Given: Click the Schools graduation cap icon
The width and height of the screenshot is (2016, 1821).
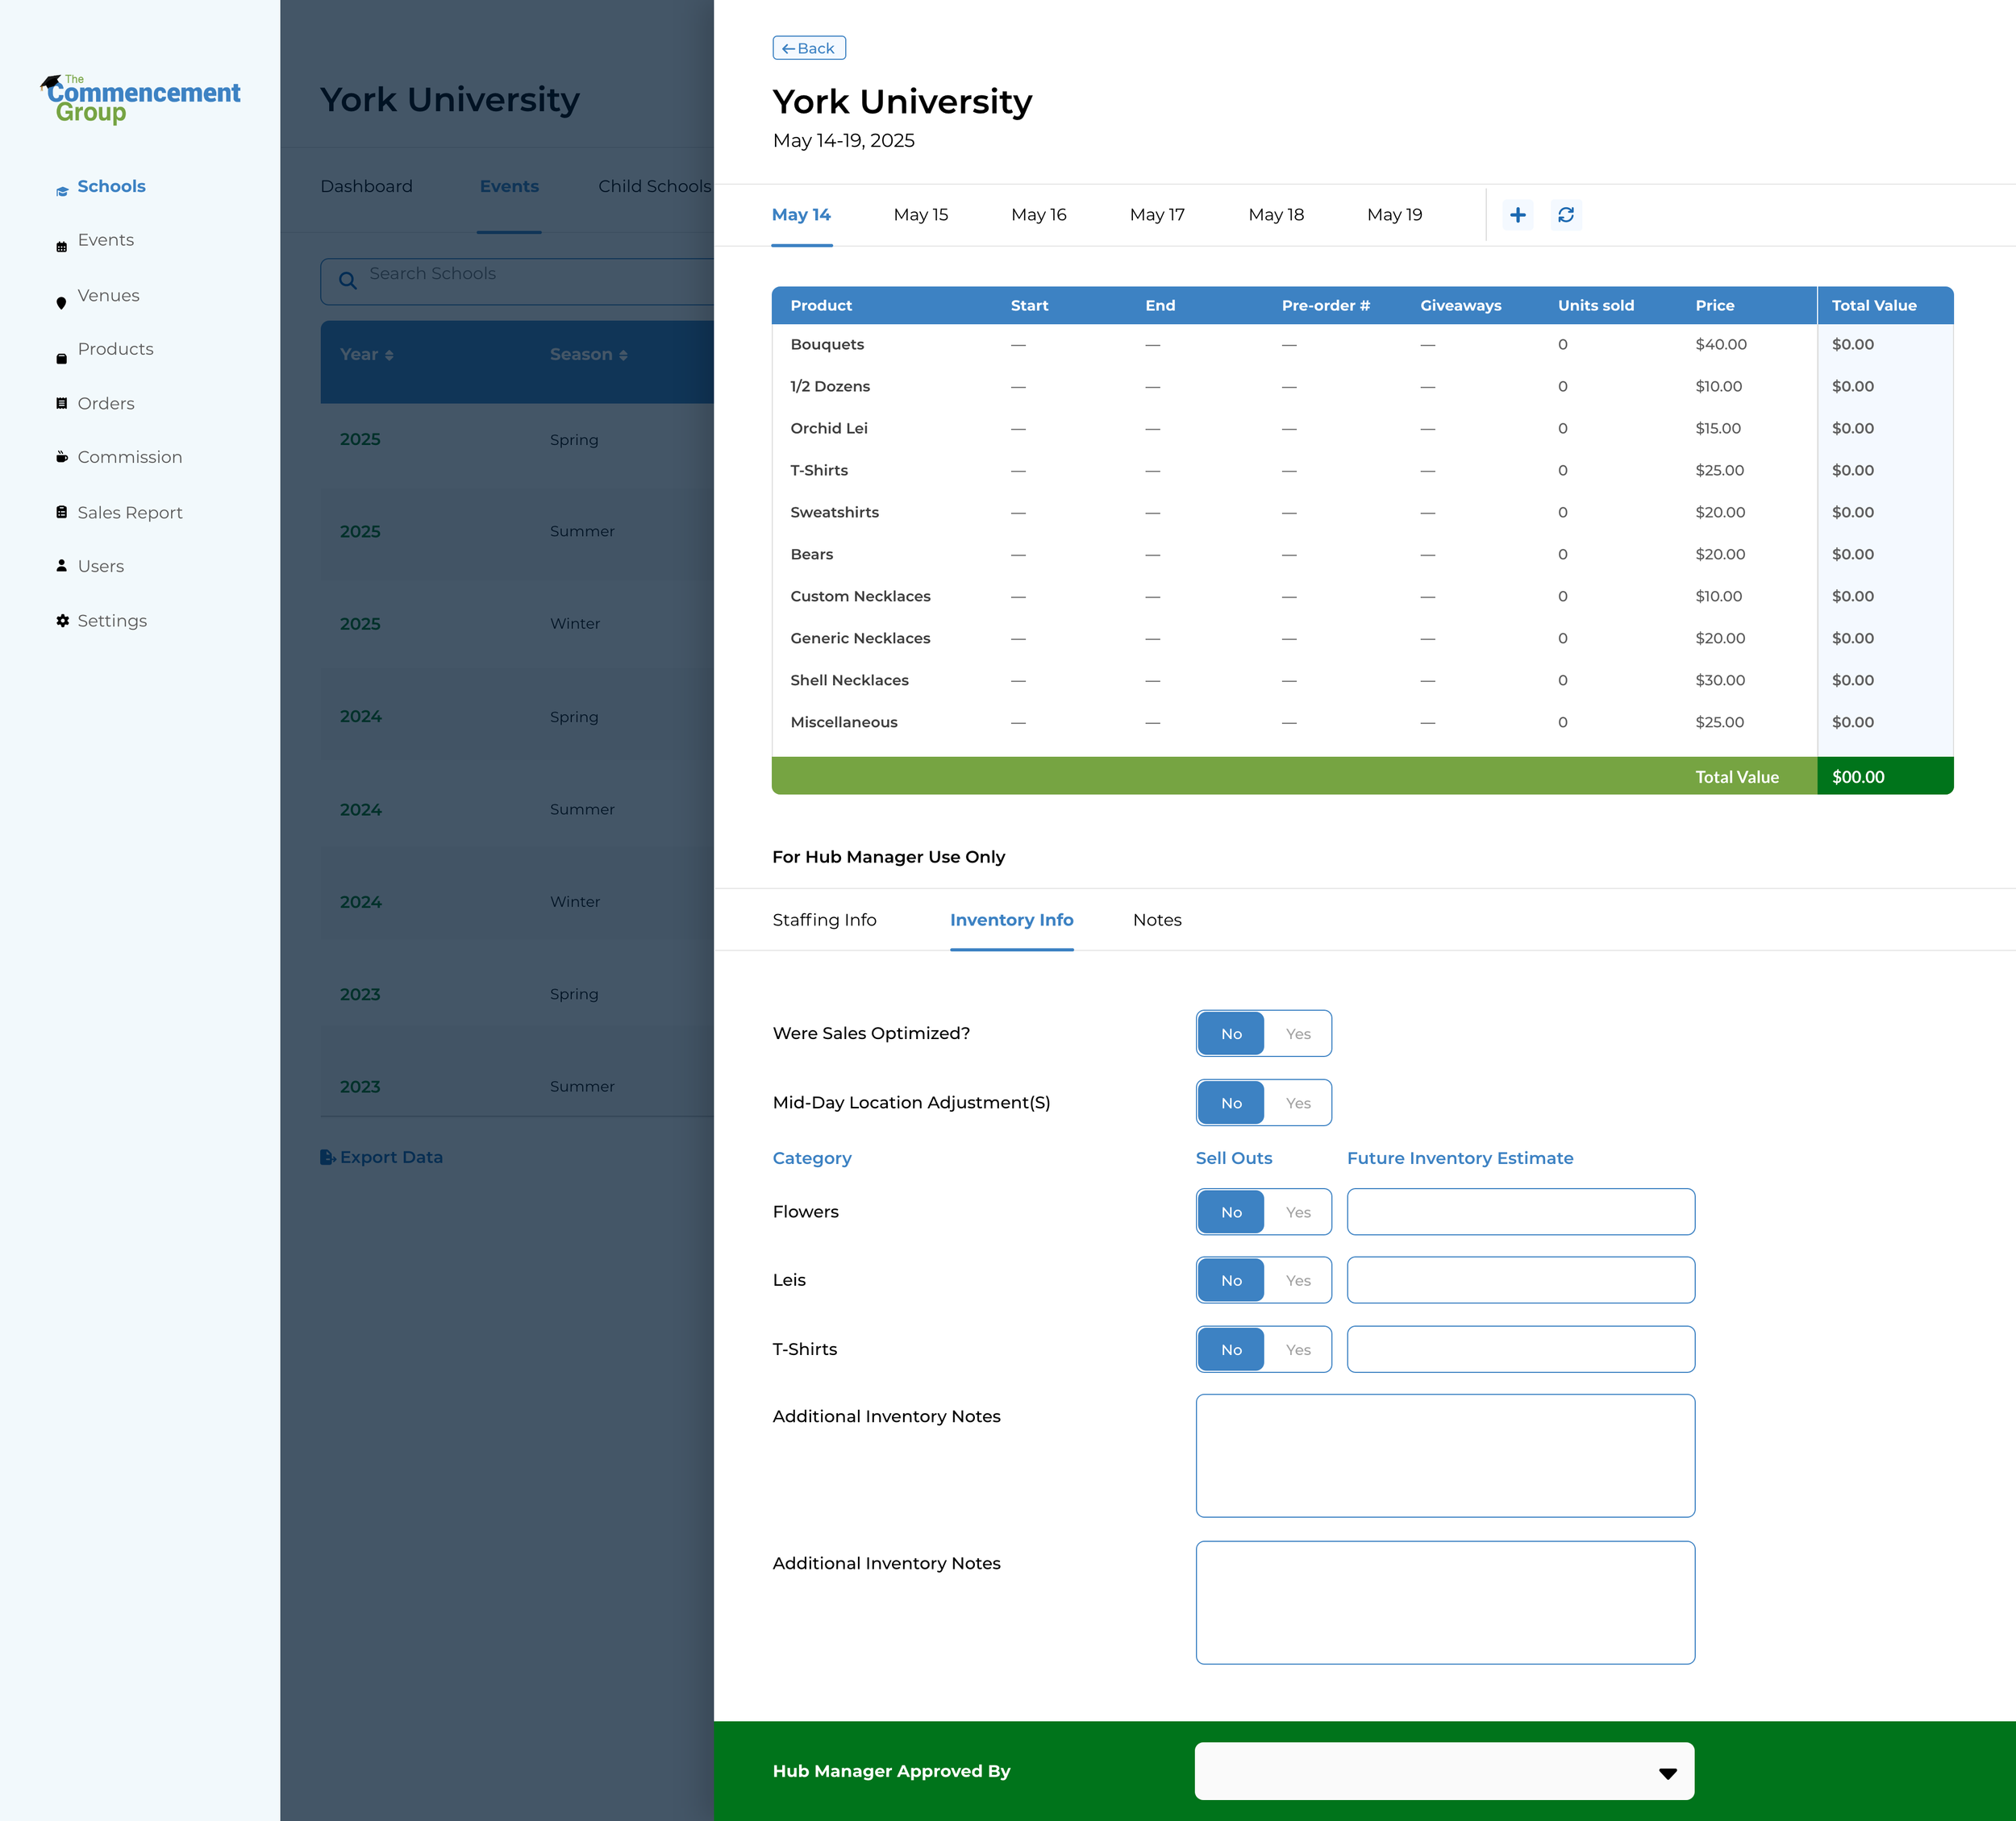Looking at the screenshot, I should pos(62,191).
